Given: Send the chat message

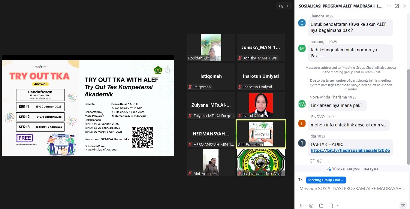Looking at the screenshot, I should point(403,205).
